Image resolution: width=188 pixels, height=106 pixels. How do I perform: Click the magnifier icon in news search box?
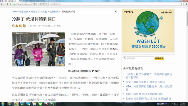(125, 58)
